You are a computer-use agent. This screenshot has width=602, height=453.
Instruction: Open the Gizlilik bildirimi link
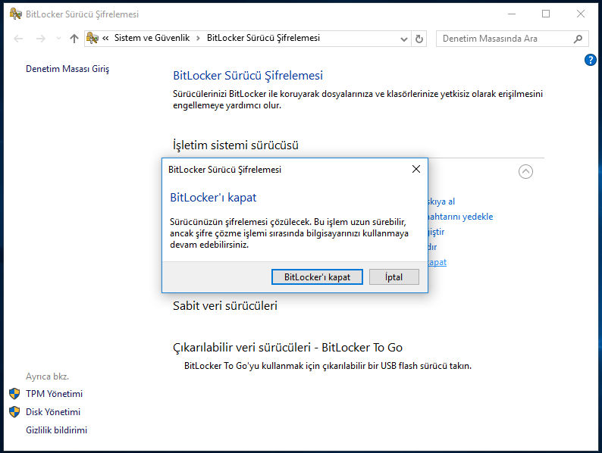[x=56, y=430]
